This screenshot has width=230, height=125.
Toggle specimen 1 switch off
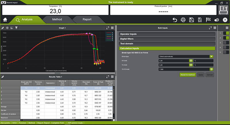click(225, 33)
